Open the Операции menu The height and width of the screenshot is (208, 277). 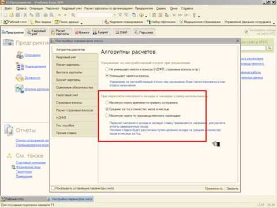(36, 8)
